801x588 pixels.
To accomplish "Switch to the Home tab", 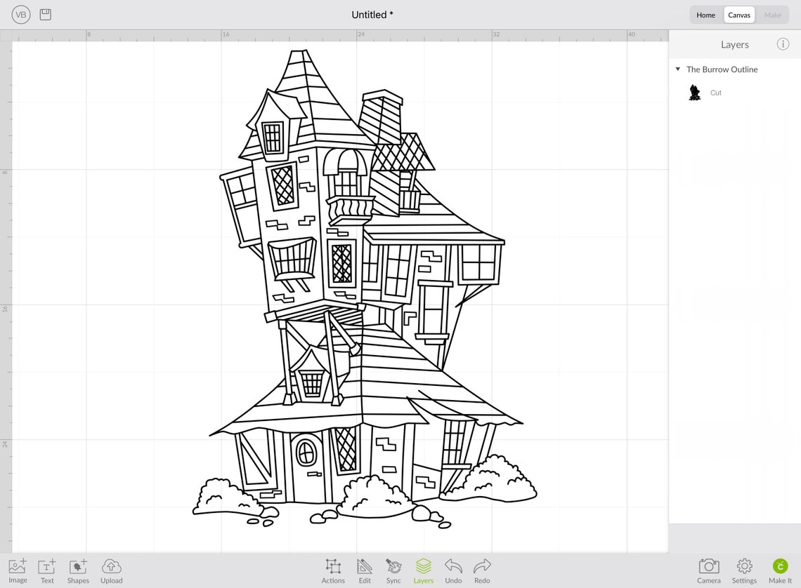I will coord(705,14).
